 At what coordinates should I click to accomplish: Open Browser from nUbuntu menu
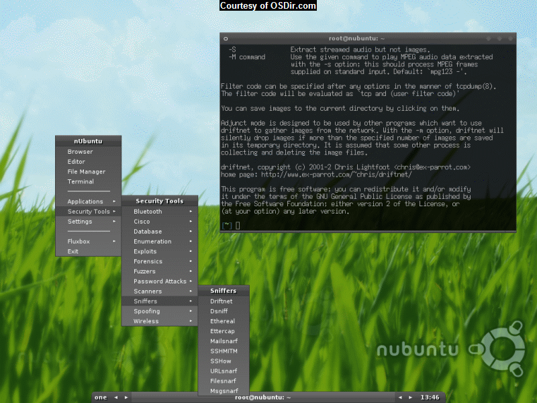tap(88, 152)
